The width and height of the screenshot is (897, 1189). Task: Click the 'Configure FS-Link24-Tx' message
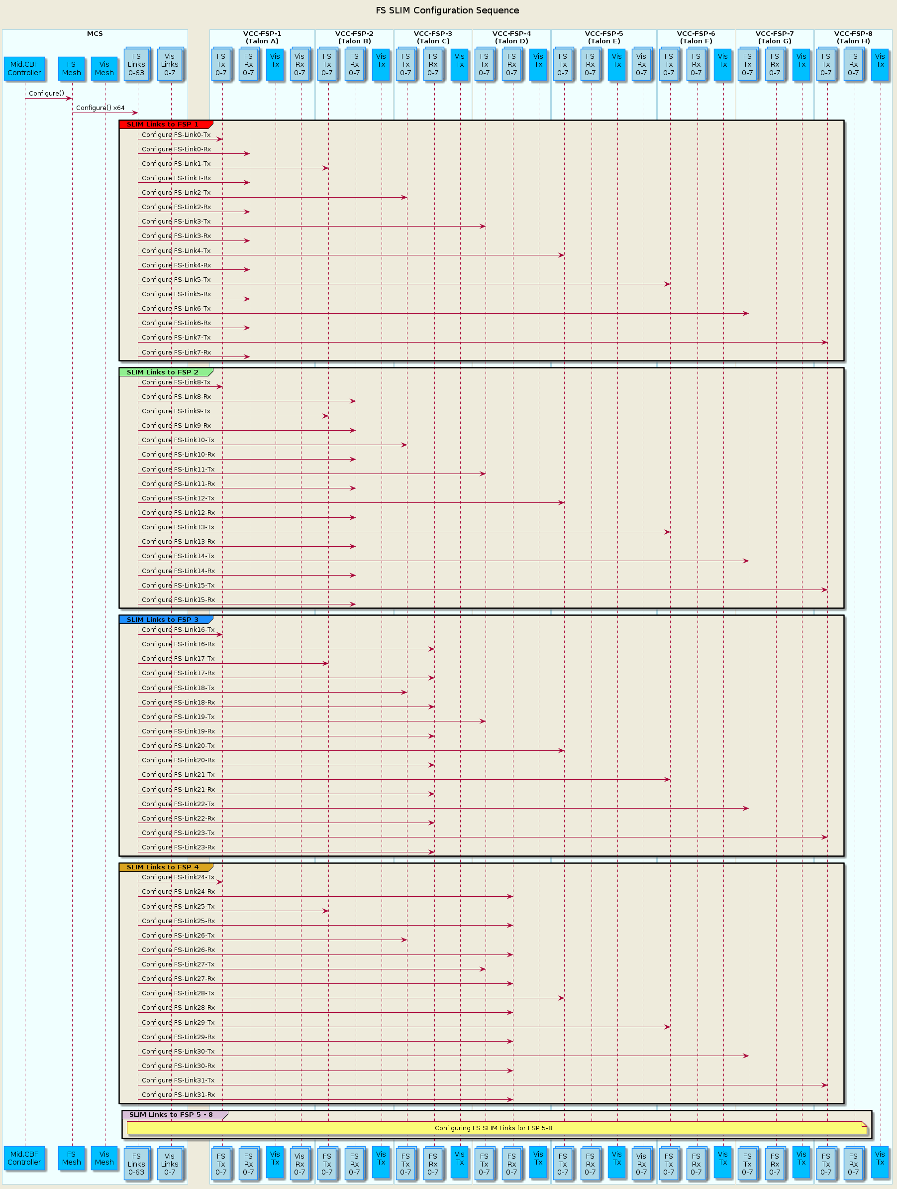[178, 877]
